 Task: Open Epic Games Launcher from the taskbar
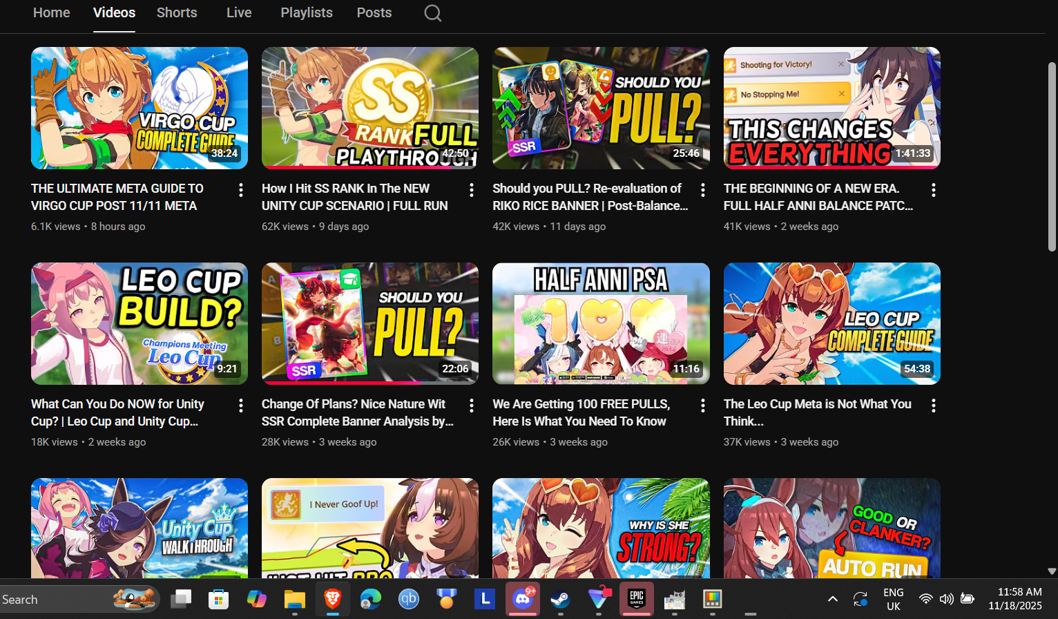637,599
